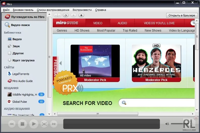Open Video by Language category
This screenshot has width=200, height=133.
tap(182, 31)
